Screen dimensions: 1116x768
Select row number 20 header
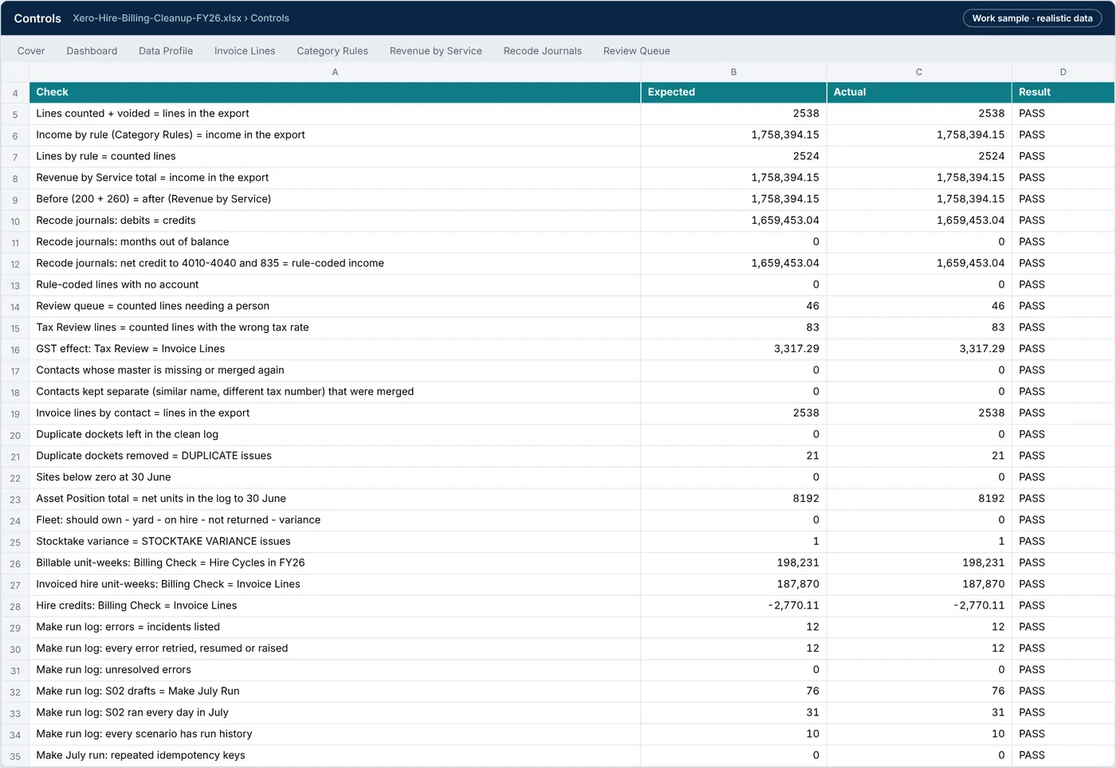tap(15, 435)
